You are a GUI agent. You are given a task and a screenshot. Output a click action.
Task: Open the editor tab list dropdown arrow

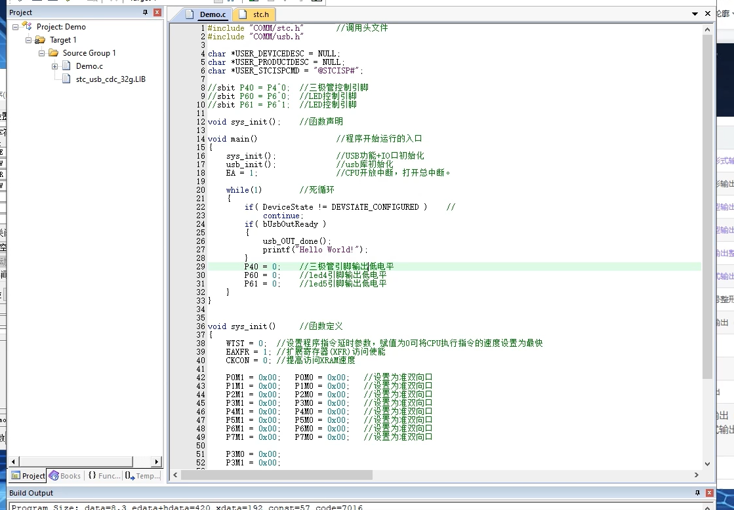695,14
